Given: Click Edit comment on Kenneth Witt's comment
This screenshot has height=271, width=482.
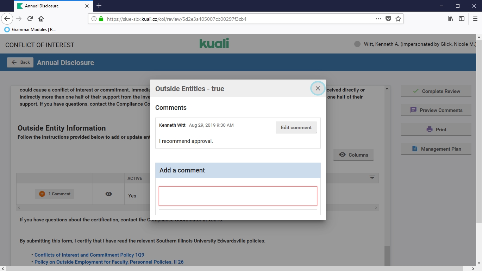Looking at the screenshot, I should [x=296, y=127].
